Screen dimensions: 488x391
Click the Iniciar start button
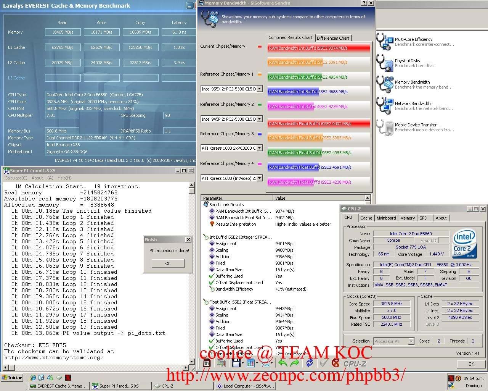12,378
